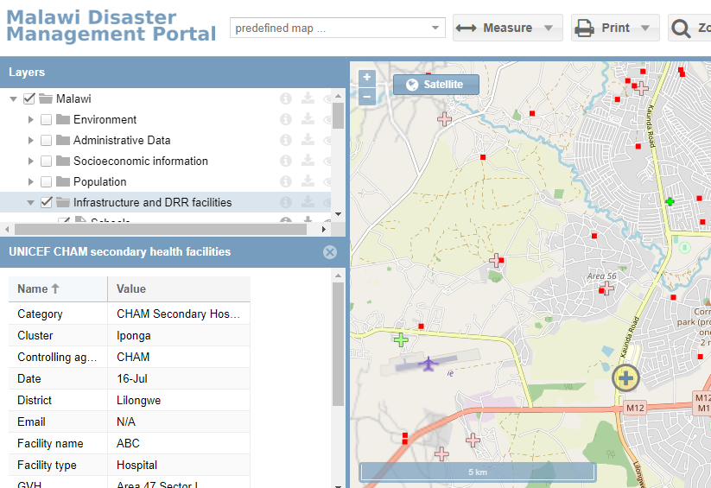Viewport: 711px width, 488px height.
Task: Click the Hospital facility type value
Action: pos(137,465)
